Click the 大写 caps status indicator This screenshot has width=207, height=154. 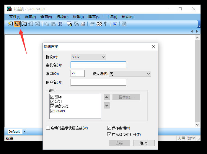tap(181, 138)
